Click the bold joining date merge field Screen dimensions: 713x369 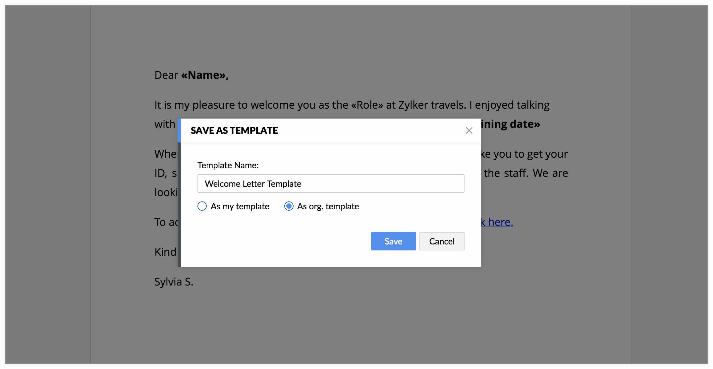tap(510, 124)
